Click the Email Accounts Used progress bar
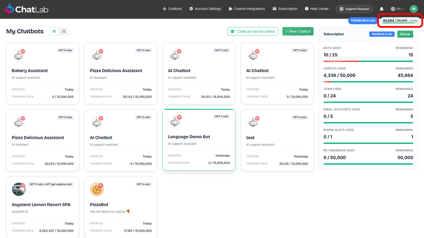Image resolution: width=424 pixels, height=238 pixels. (x=368, y=123)
